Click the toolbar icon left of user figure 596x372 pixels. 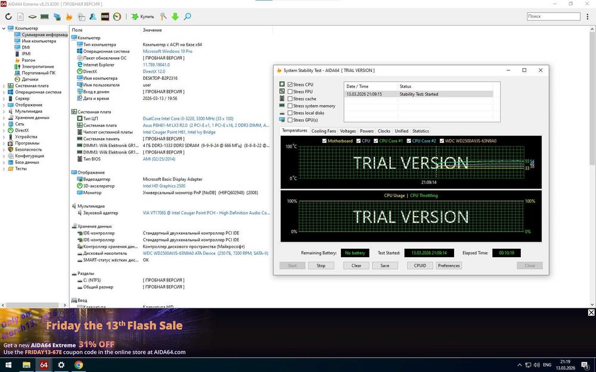81,17
